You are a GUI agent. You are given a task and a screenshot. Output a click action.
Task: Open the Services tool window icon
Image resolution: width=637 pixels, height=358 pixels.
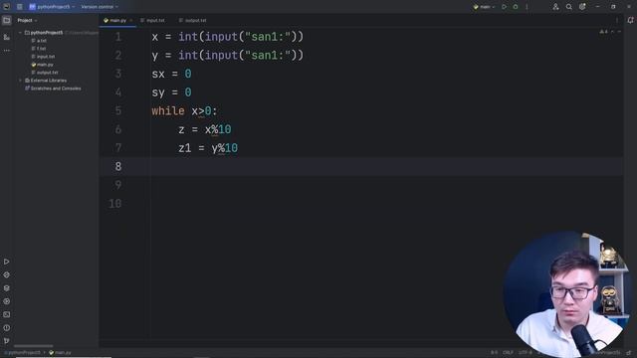coord(7,301)
